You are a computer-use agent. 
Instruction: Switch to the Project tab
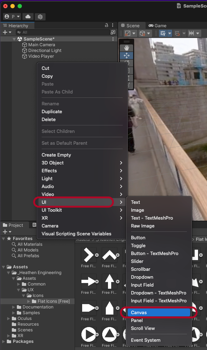click(x=13, y=225)
